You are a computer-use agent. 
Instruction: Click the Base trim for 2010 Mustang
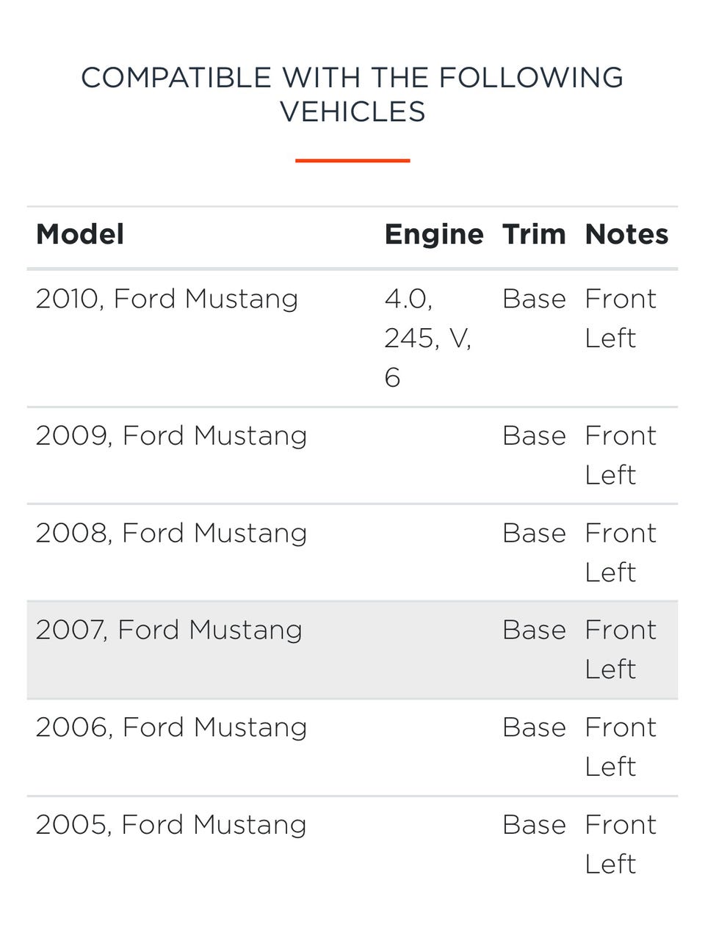point(534,299)
